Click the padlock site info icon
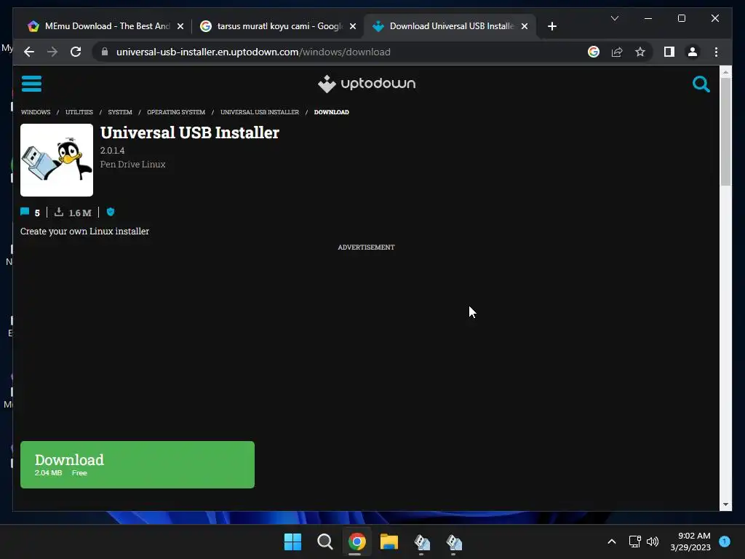 (x=105, y=52)
